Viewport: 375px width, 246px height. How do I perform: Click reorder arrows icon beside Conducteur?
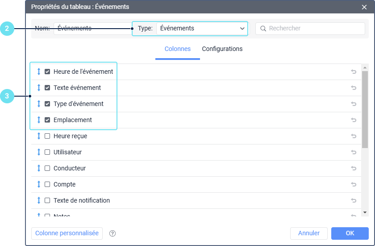[x=39, y=168]
